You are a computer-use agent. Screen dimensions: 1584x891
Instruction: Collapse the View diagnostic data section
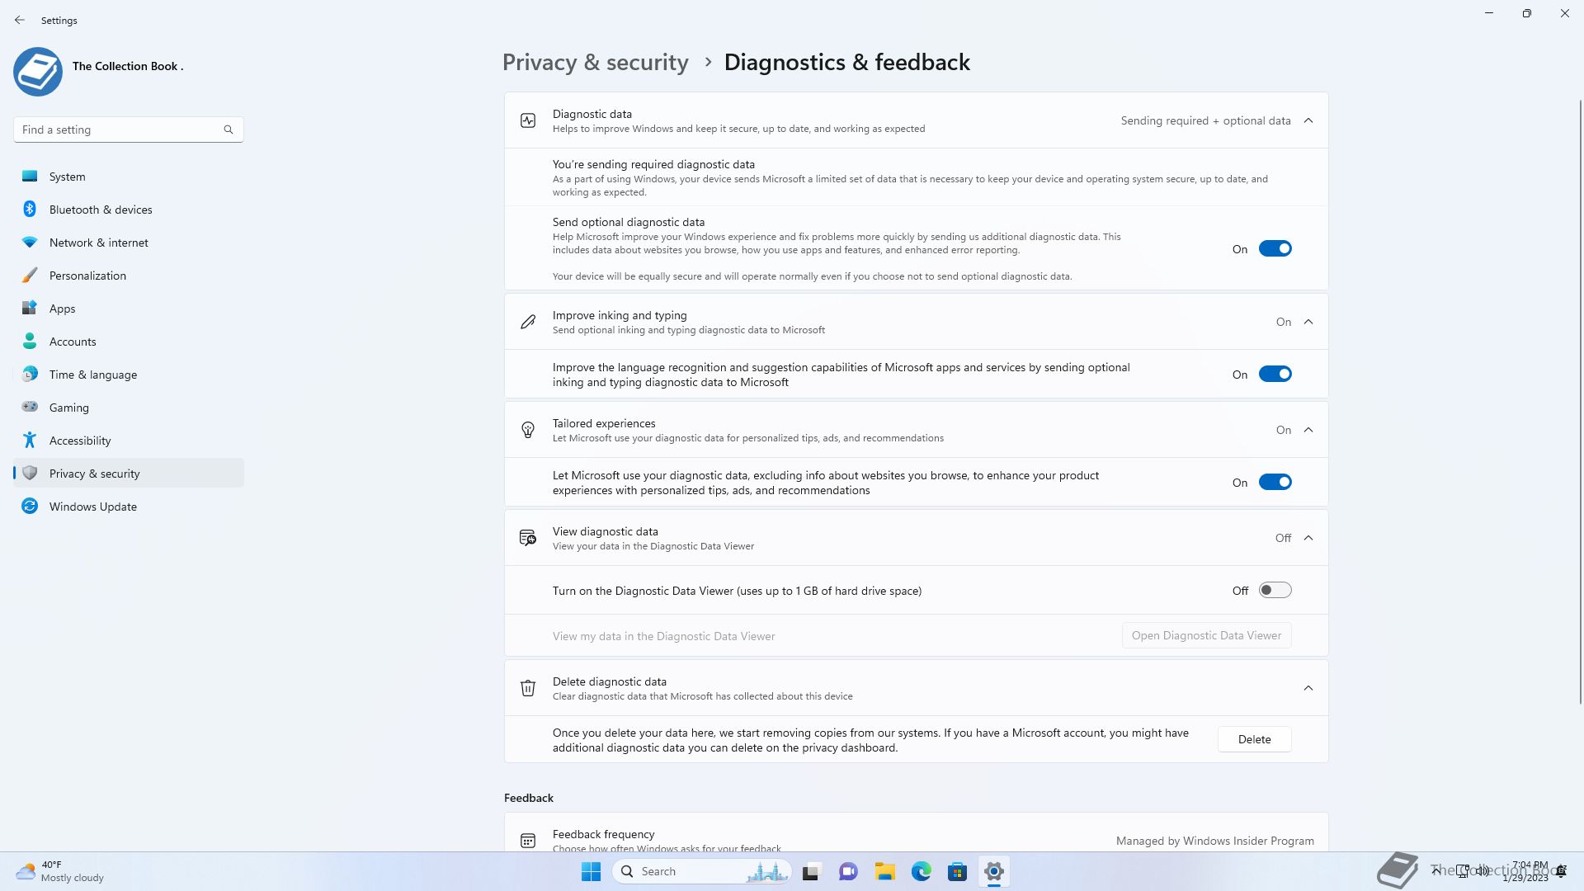point(1308,538)
